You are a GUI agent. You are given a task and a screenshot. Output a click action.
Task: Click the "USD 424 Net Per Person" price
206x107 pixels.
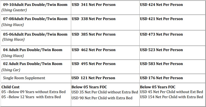pos(161,5)
